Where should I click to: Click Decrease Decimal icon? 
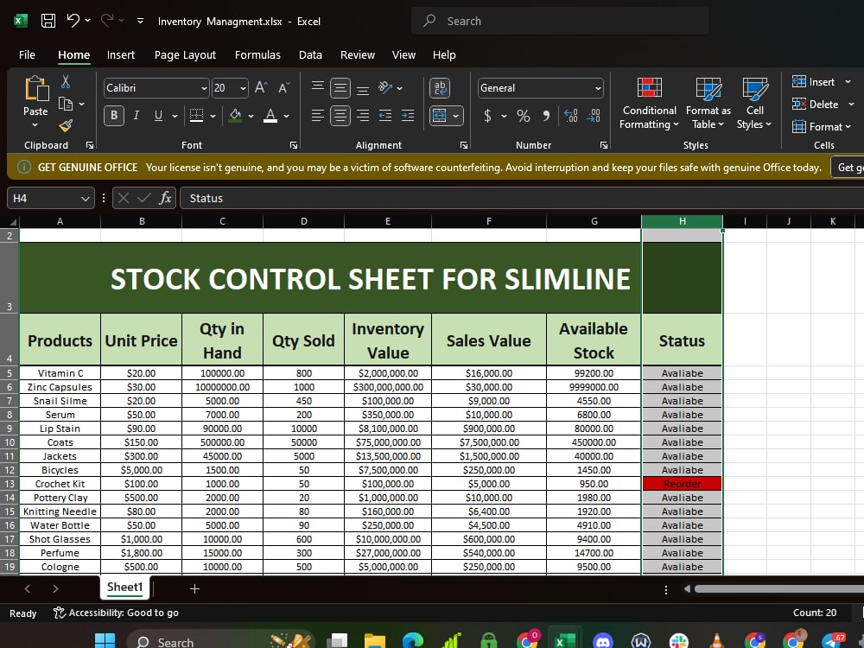594,116
